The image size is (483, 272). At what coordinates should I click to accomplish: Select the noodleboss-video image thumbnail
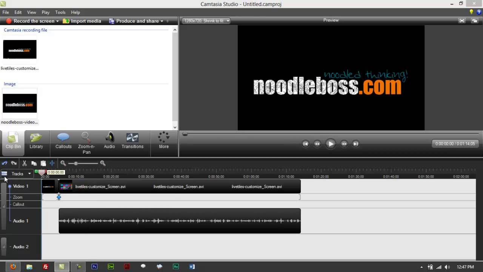point(20,103)
